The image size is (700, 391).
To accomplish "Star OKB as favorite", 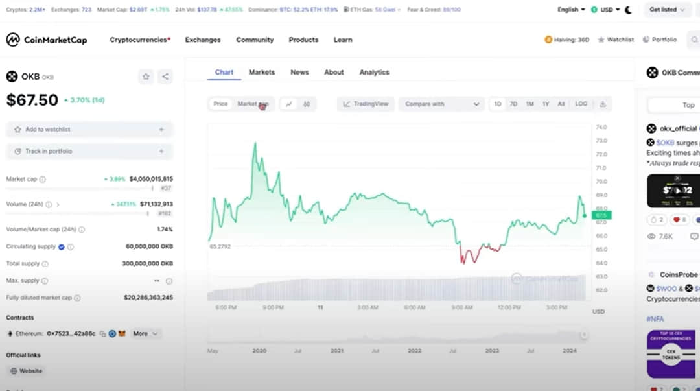I will pyautogui.click(x=146, y=77).
